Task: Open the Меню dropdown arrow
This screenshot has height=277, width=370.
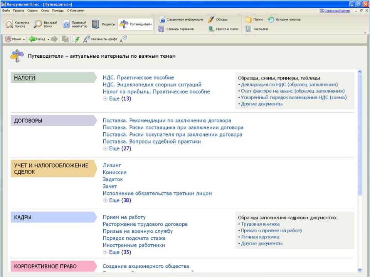Action: click(x=24, y=39)
